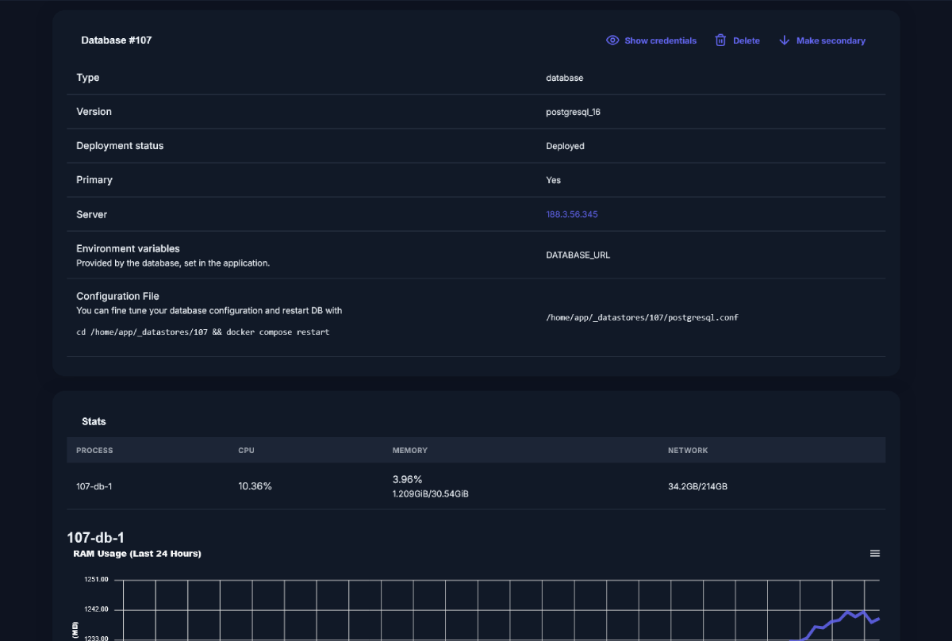Click the network value 34.2GB/214GB
This screenshot has height=641, width=952.
click(x=698, y=486)
